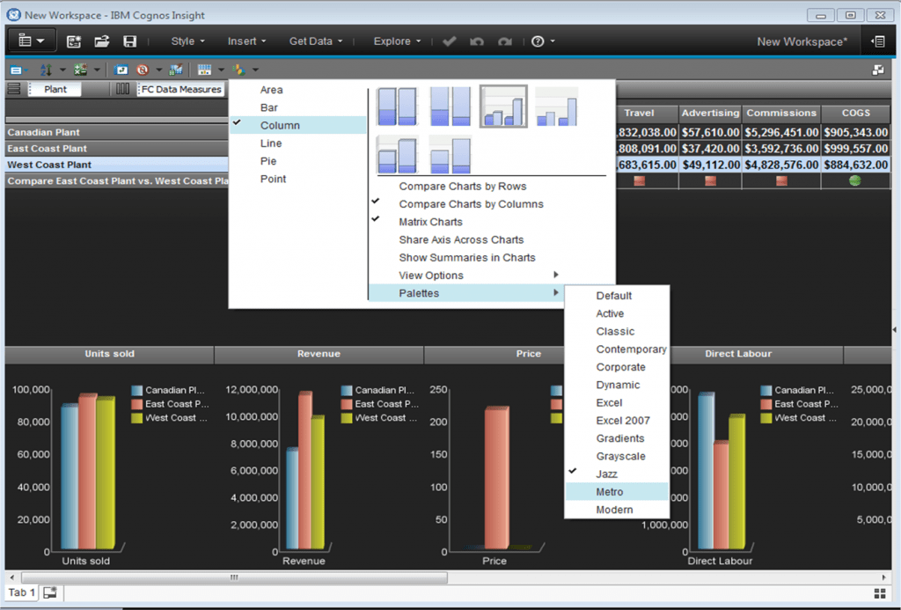This screenshot has height=610, width=901.
Task: Select the New sidebar item icon on toolbar
Action: click(16, 69)
